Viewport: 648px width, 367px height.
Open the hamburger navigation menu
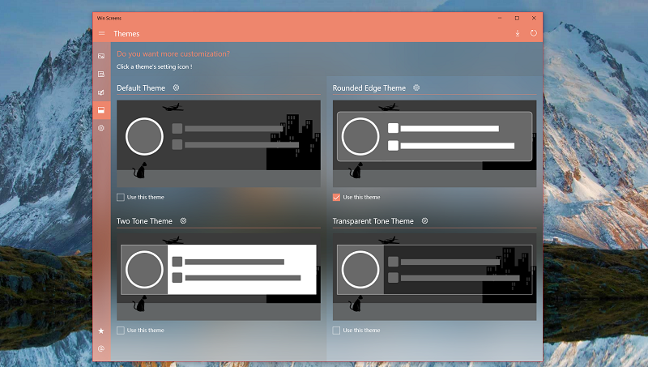[102, 33]
